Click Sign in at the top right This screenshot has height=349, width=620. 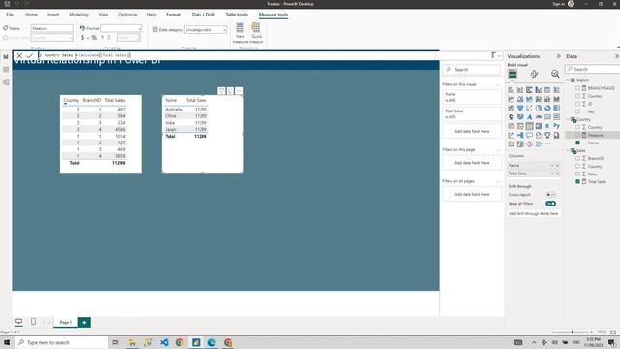pos(558,4)
